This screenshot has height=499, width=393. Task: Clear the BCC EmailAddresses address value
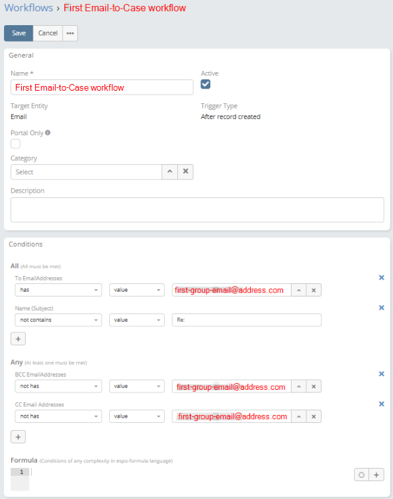(314, 386)
